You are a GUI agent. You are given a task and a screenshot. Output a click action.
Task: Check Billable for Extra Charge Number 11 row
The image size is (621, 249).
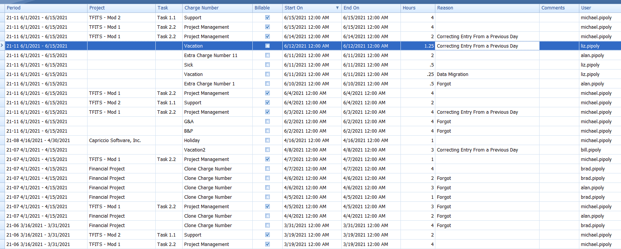(267, 55)
